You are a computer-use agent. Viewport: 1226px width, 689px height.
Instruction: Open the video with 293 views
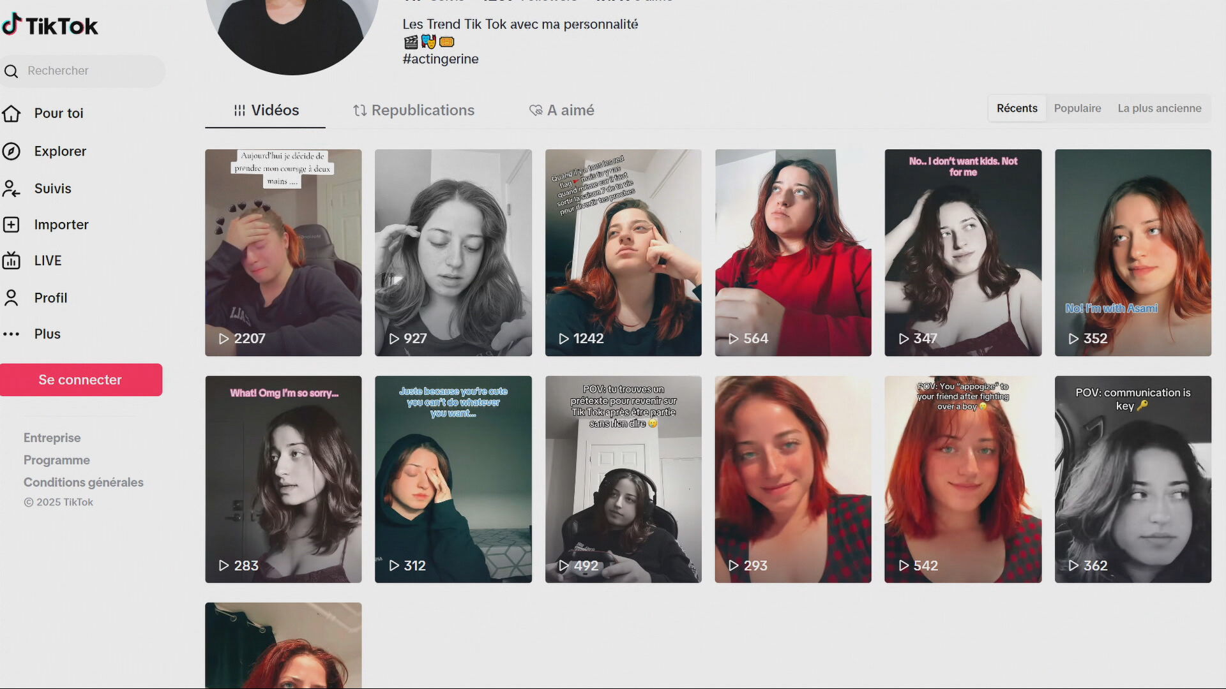[793, 479]
